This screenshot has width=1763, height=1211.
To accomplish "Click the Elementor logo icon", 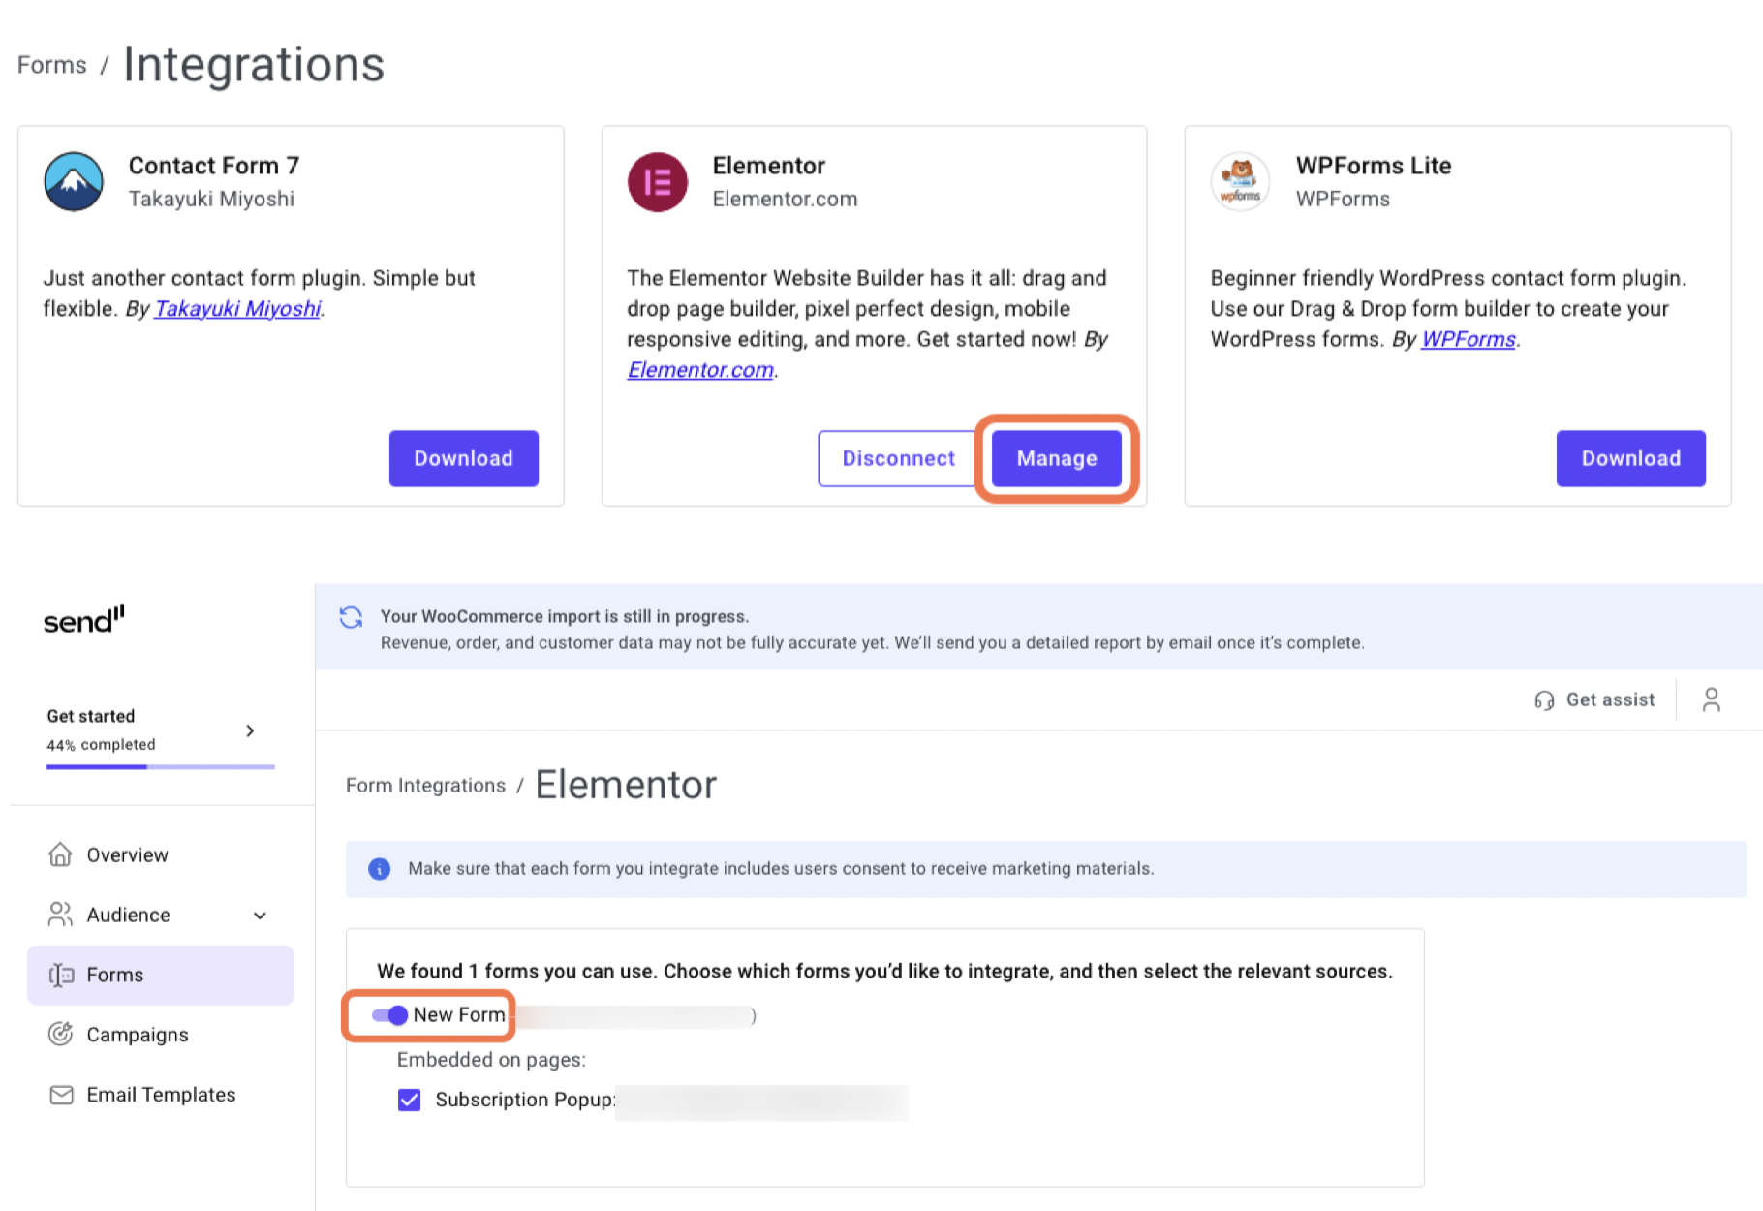I will click(658, 181).
